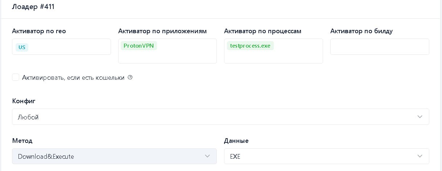
Task: Open the Метод dropdown via its chevron
Action: (x=207, y=156)
